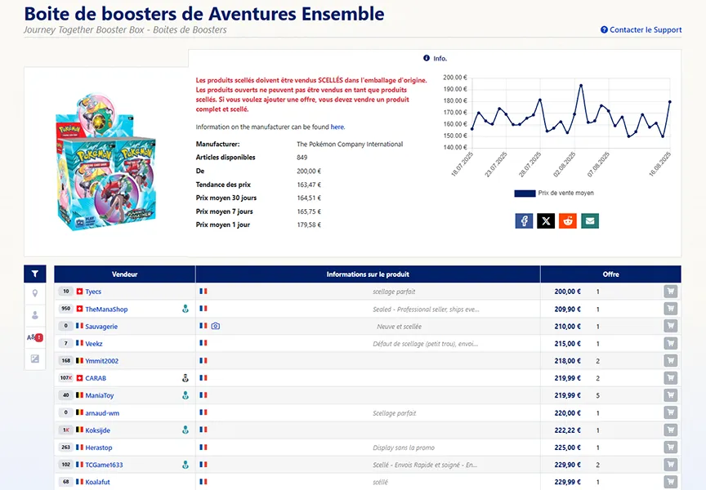706x490 pixels.
Task: Open seller TheManaShop profile
Action: click(x=106, y=310)
